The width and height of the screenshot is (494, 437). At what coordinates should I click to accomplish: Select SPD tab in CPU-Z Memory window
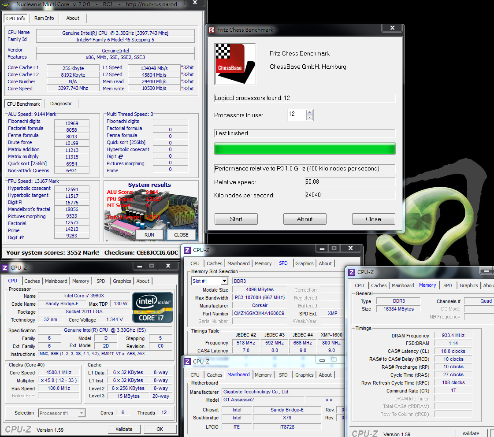click(448, 285)
